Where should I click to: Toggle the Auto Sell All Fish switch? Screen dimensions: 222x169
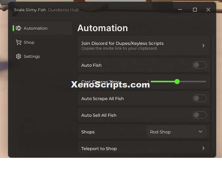(x=200, y=115)
